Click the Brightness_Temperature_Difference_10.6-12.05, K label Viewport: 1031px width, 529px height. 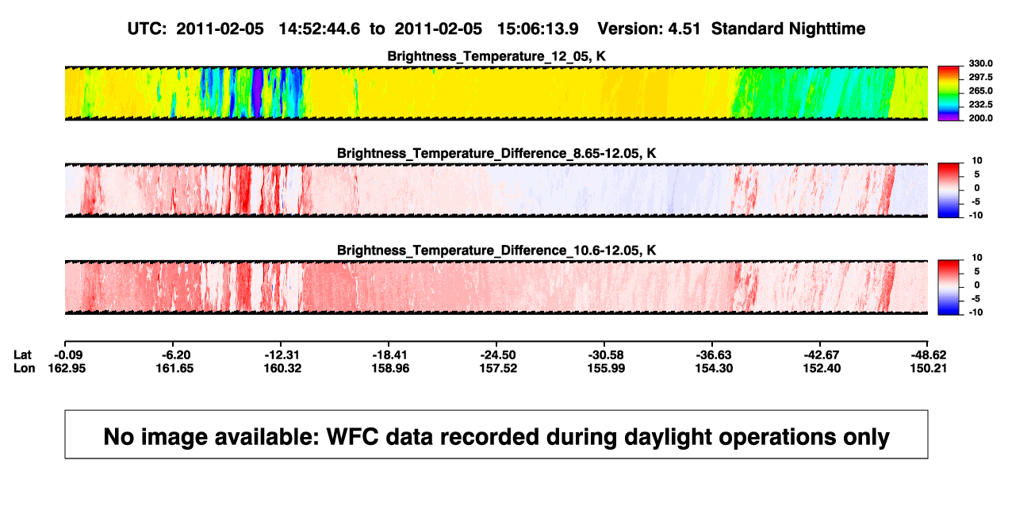click(x=496, y=251)
